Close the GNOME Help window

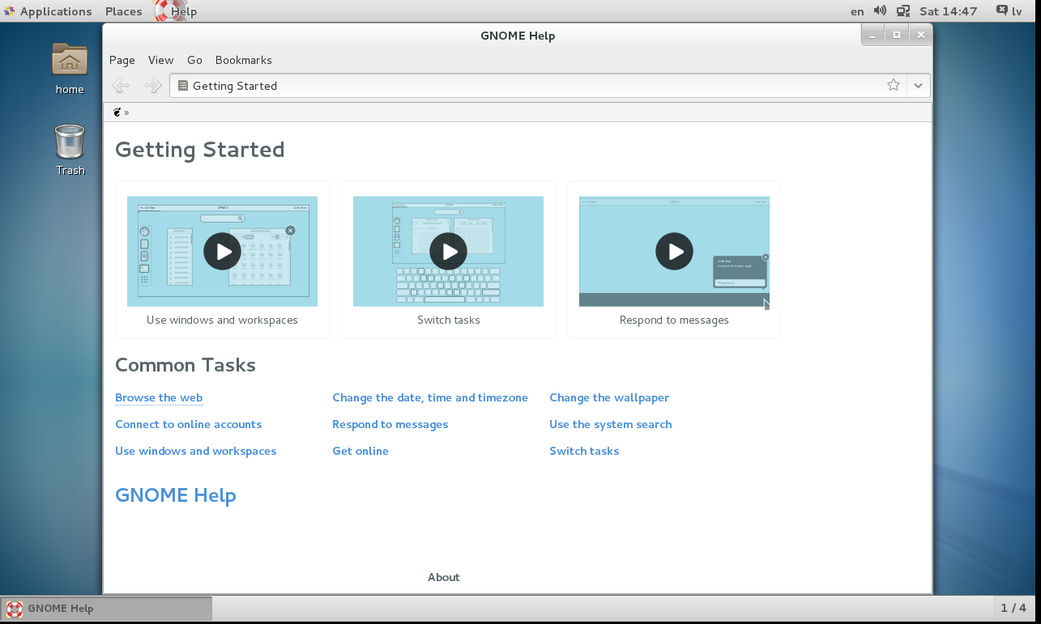pos(919,35)
